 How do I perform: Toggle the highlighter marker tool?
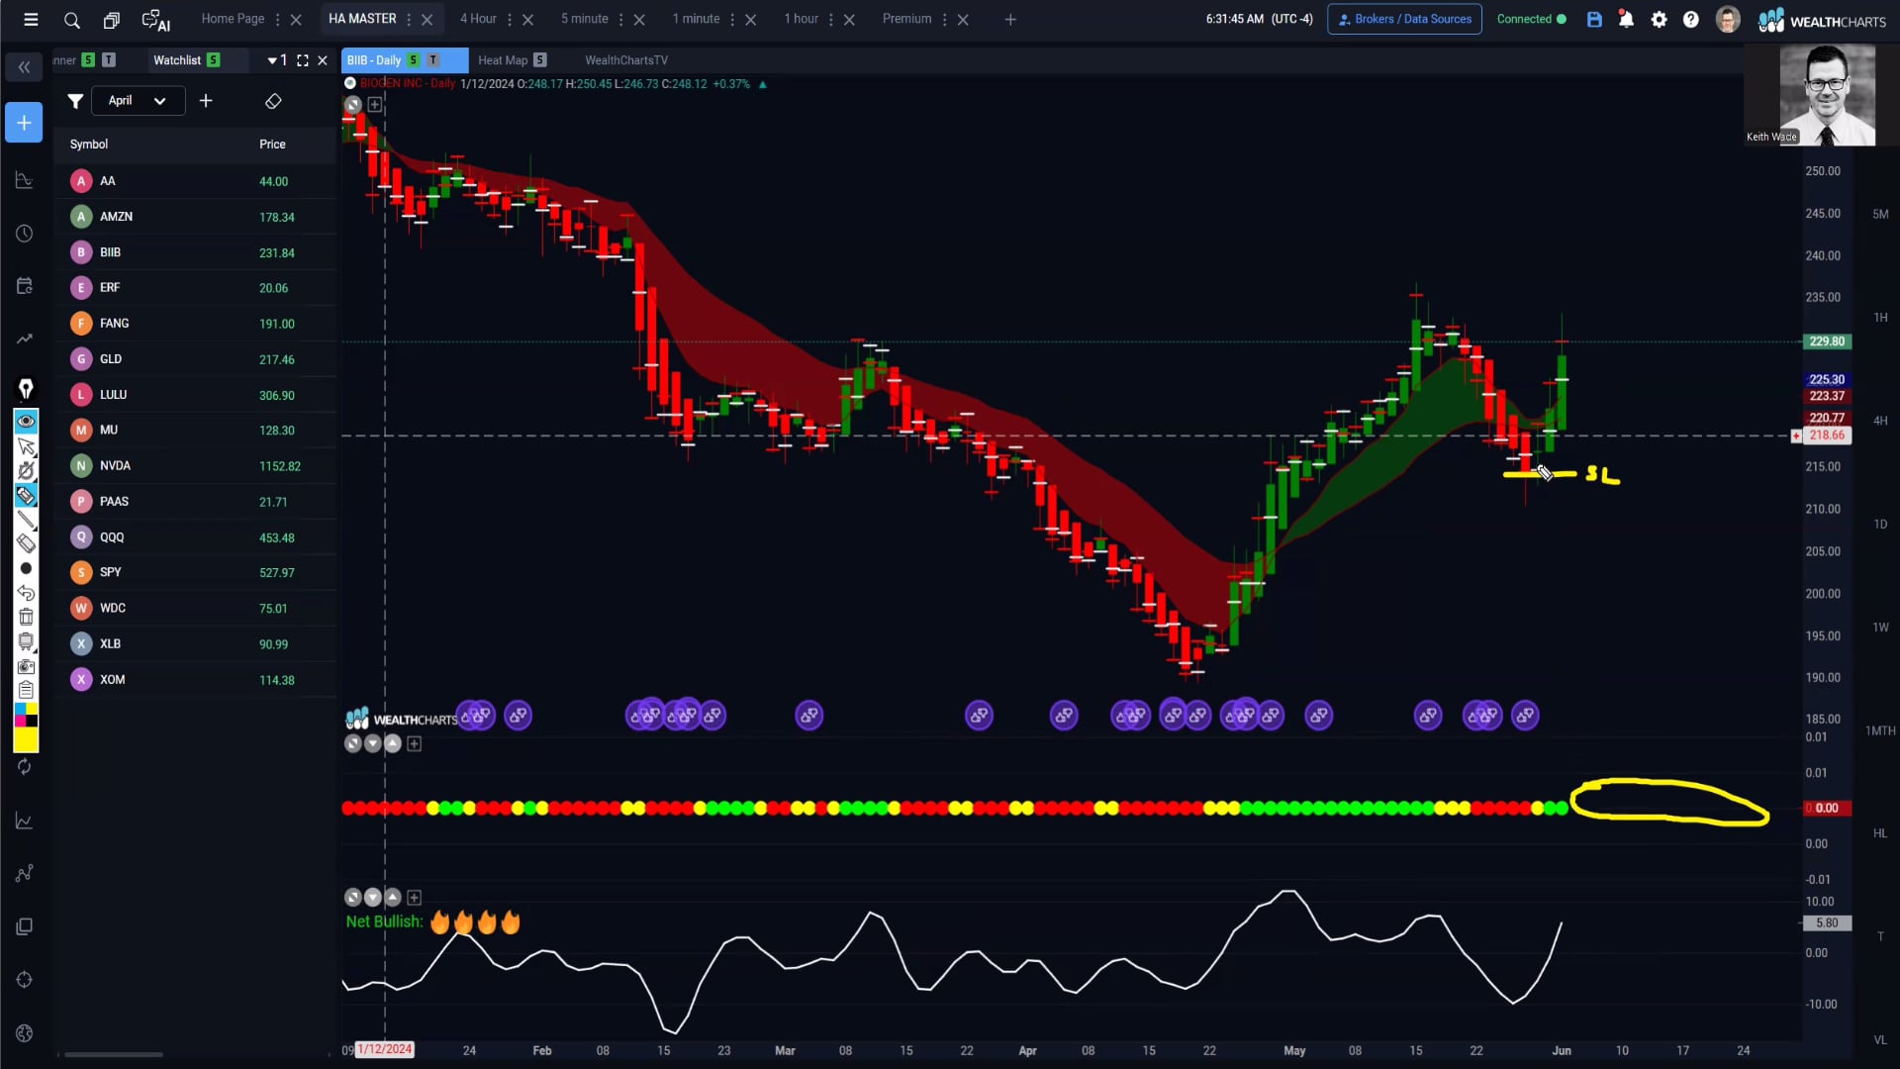coord(26,495)
